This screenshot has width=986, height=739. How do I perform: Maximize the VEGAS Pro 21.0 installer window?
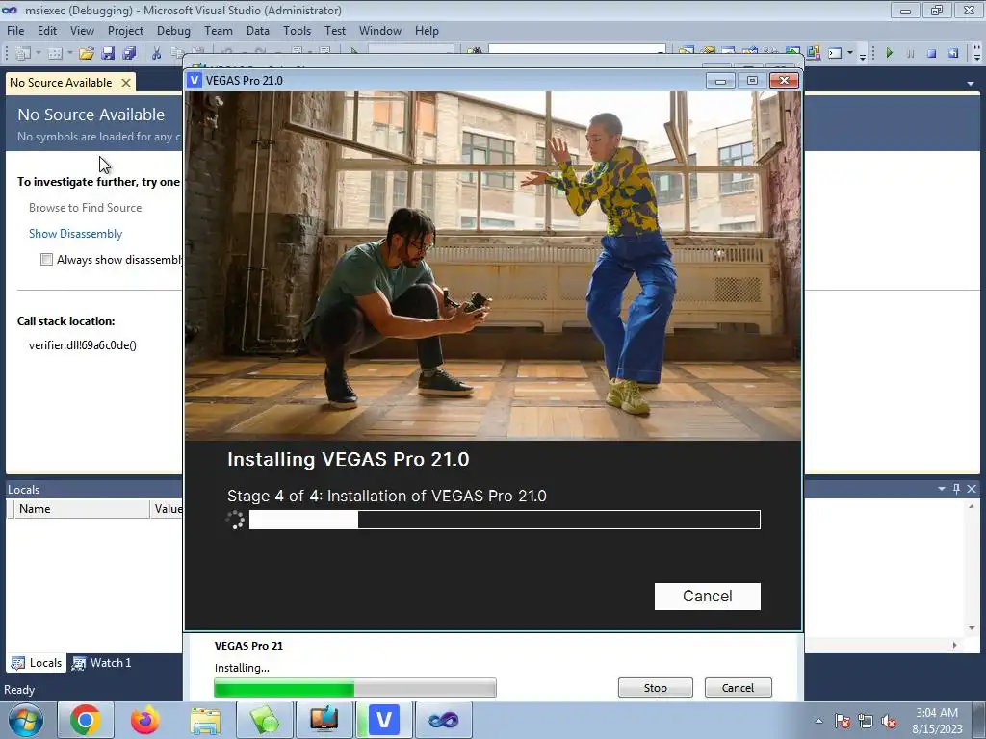(752, 81)
